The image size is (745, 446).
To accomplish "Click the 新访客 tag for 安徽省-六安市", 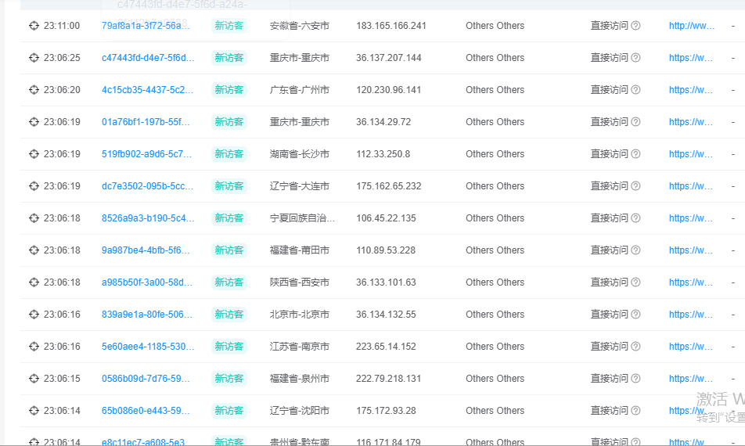I will [229, 26].
